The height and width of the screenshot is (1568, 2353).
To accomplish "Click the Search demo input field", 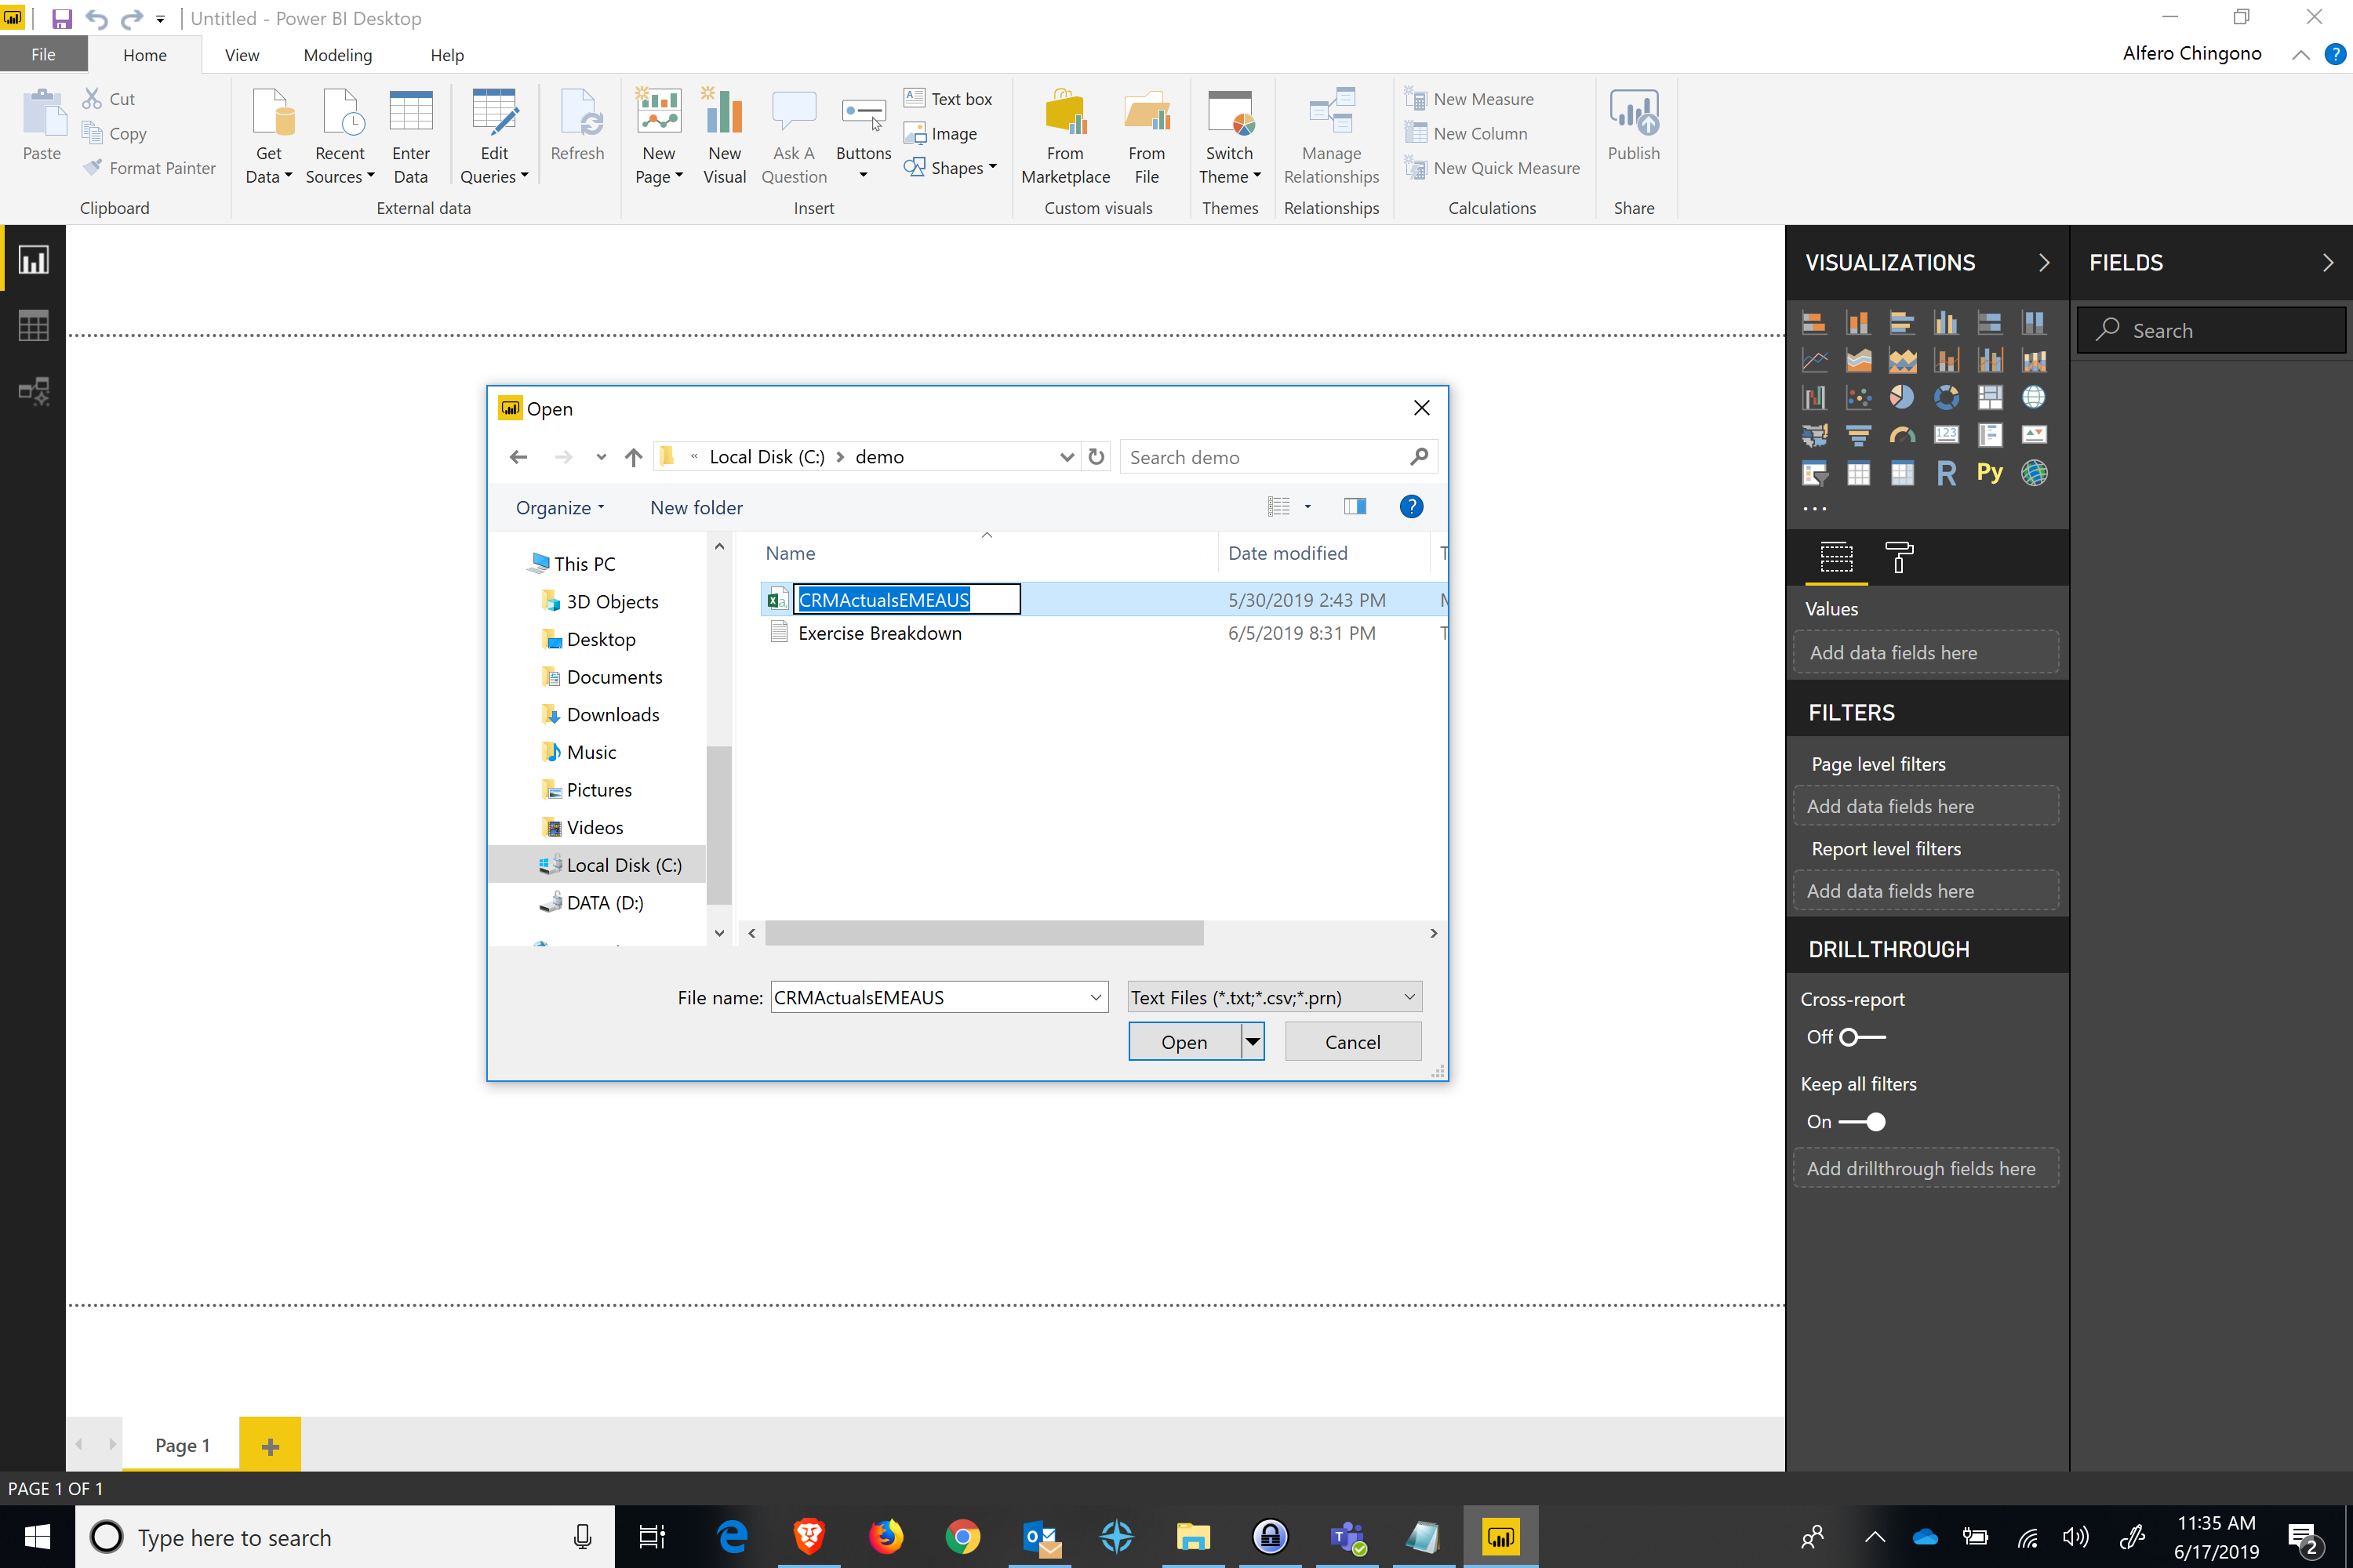I will [1278, 457].
